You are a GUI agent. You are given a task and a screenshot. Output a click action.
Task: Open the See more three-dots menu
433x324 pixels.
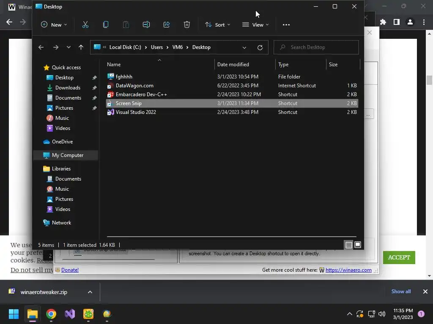(286, 25)
